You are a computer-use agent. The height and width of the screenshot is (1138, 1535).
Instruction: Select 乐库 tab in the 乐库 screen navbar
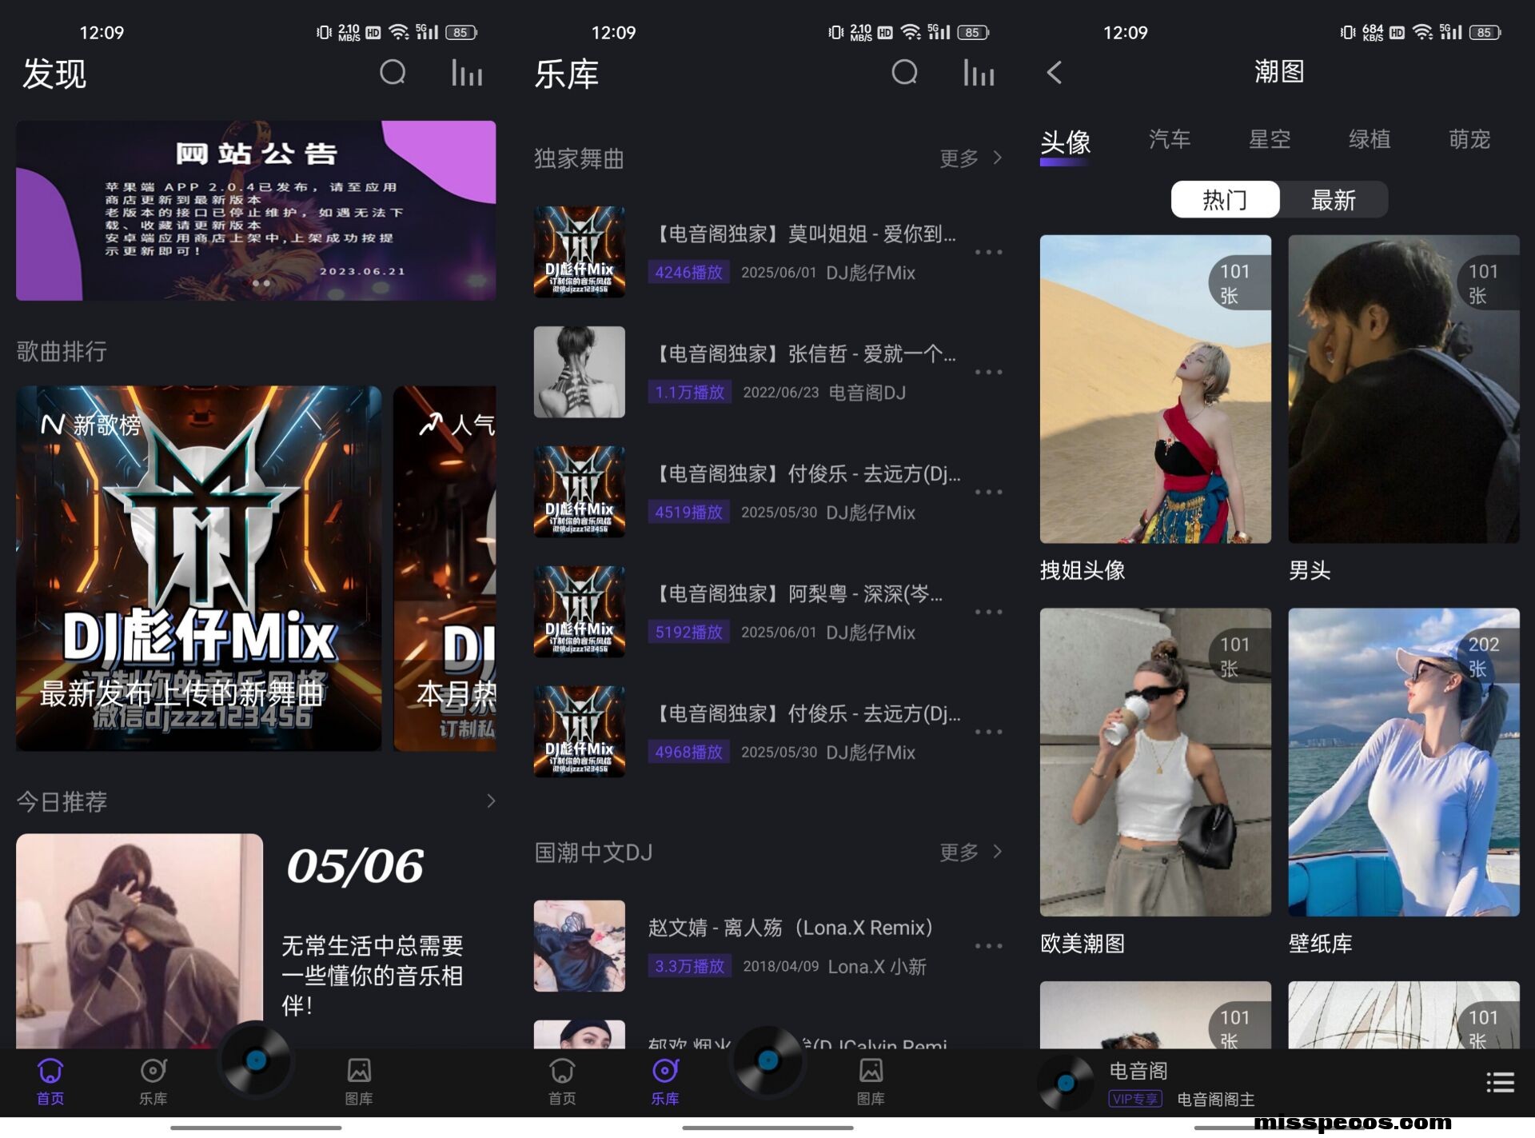[x=665, y=1081]
